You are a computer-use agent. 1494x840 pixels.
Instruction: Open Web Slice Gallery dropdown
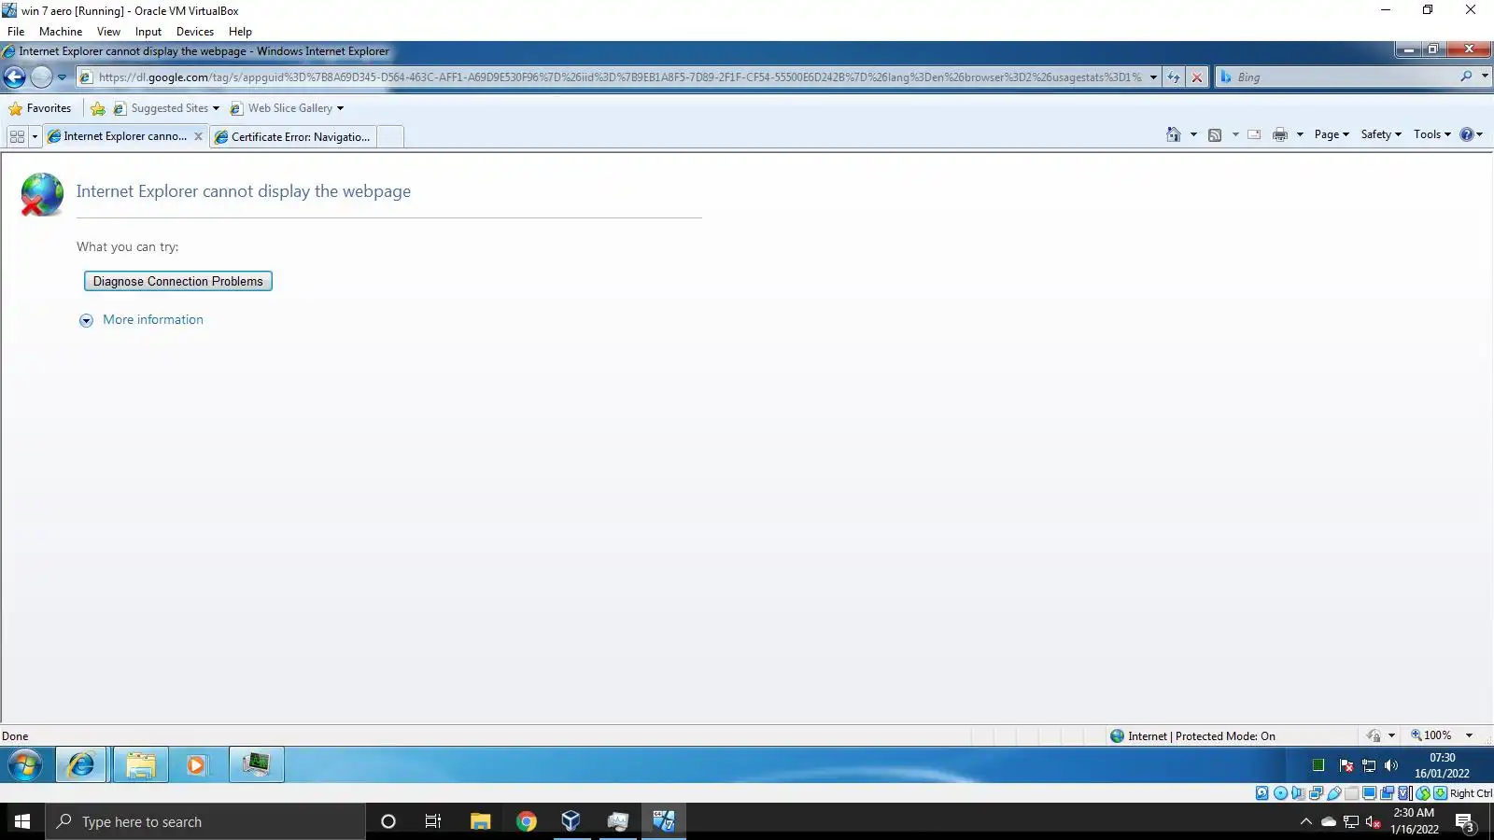coord(287,108)
